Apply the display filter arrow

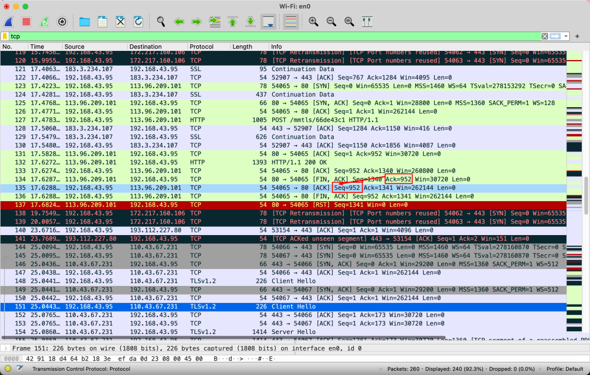555,36
